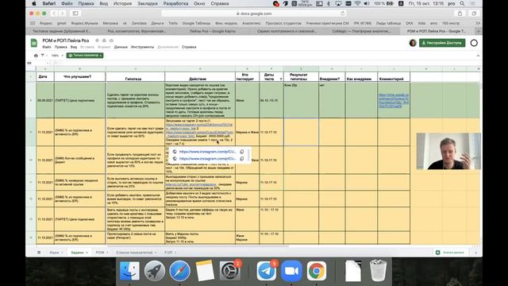
Task: Select the Что улучшаем? header cell
Action: point(79,77)
